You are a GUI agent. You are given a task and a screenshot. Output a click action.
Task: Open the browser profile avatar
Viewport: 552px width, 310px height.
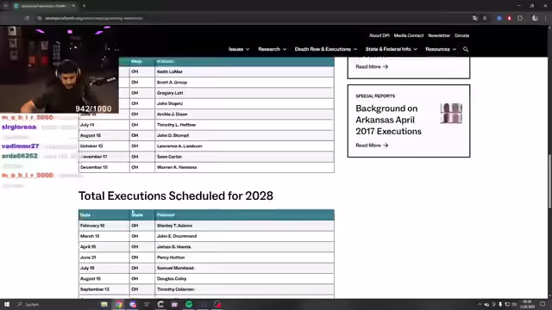535,18
